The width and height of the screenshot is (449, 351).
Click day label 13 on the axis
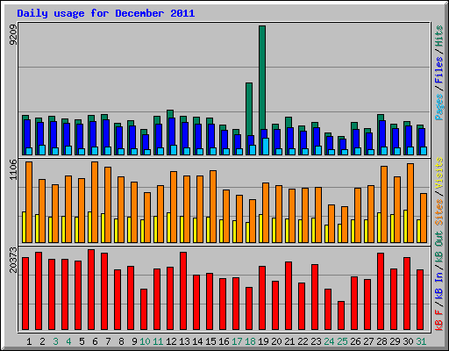pyautogui.click(x=184, y=341)
